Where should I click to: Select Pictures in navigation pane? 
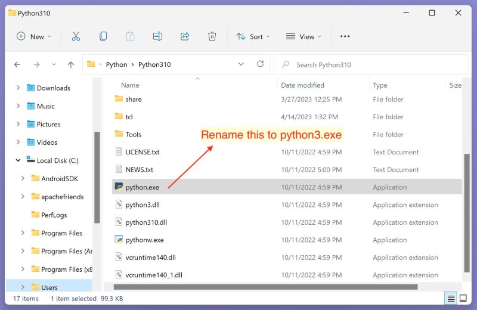pyautogui.click(x=48, y=124)
